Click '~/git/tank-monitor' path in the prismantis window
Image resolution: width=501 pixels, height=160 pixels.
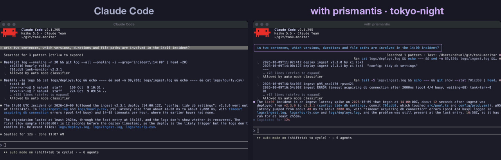[x=292, y=37]
